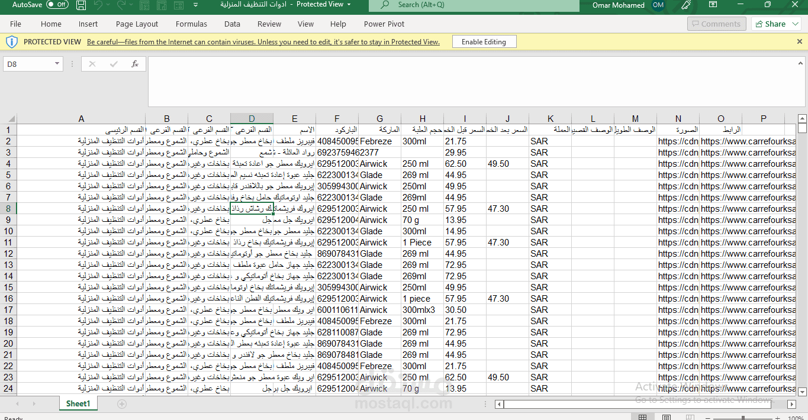Open the Formulas tab
The image size is (808, 420).
191,24
